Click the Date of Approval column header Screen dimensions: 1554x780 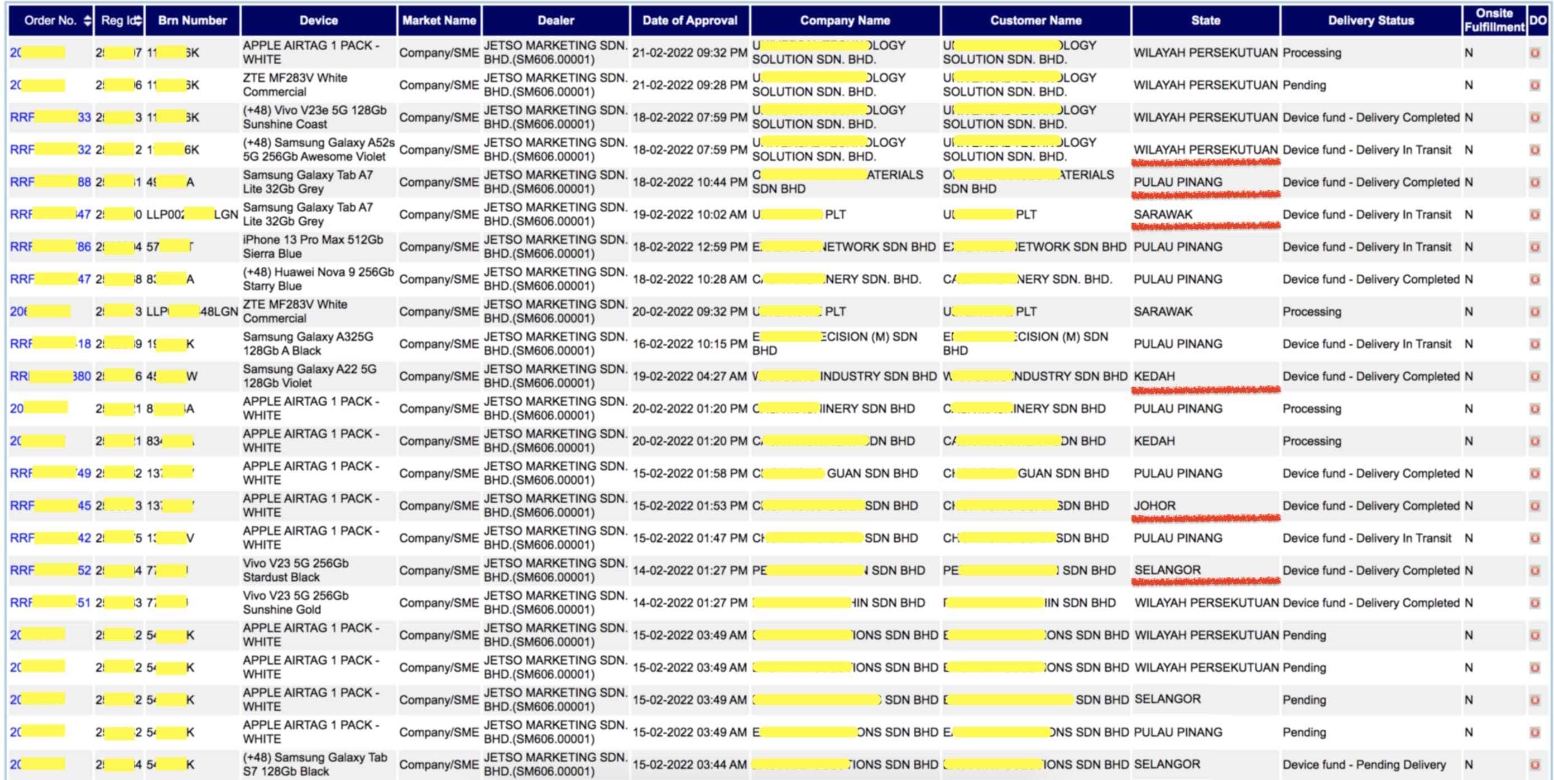(x=689, y=21)
